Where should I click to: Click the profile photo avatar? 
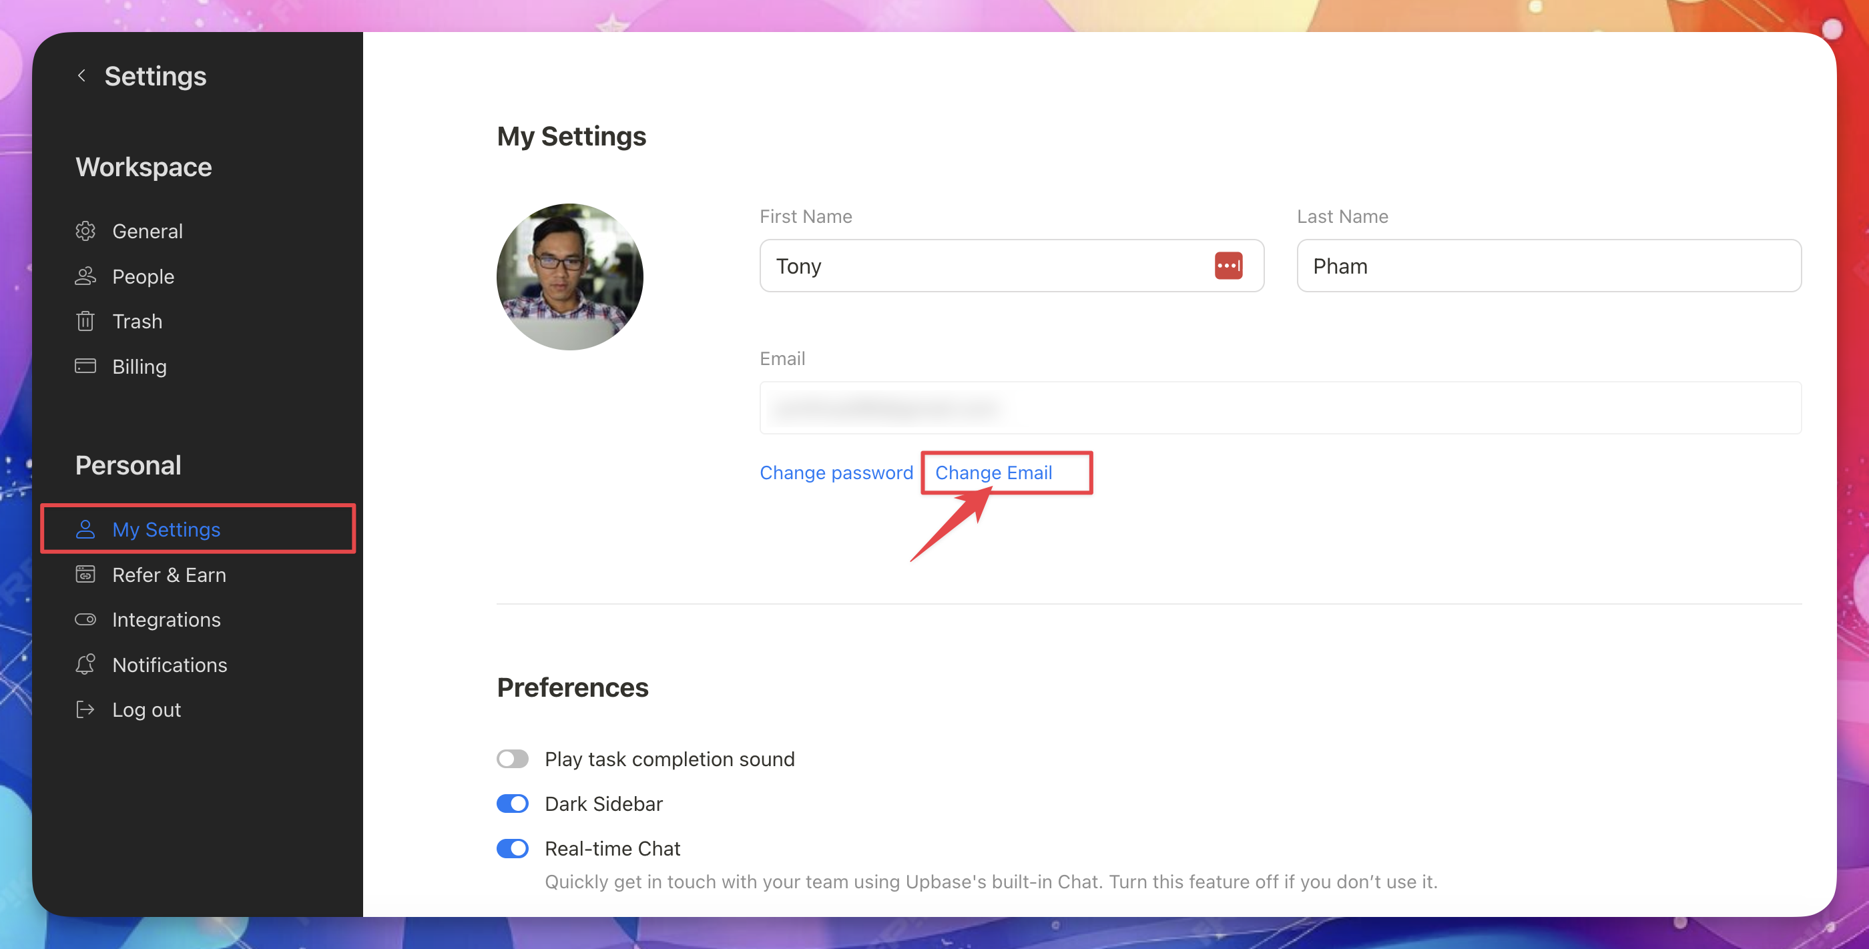tap(569, 277)
